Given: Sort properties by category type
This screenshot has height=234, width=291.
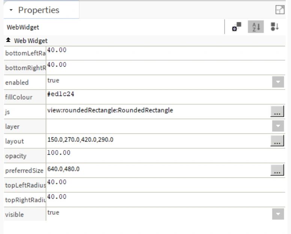Looking at the screenshot, I should pyautogui.click(x=274, y=27).
